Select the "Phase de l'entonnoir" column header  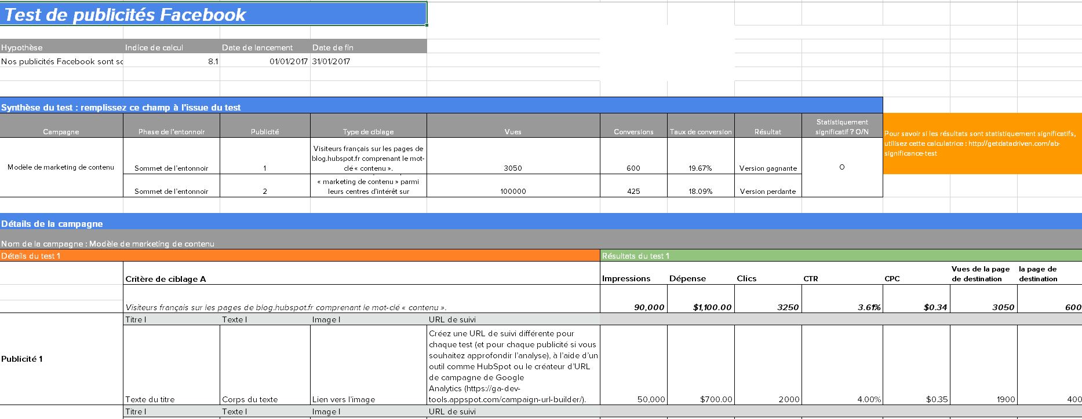click(x=172, y=126)
